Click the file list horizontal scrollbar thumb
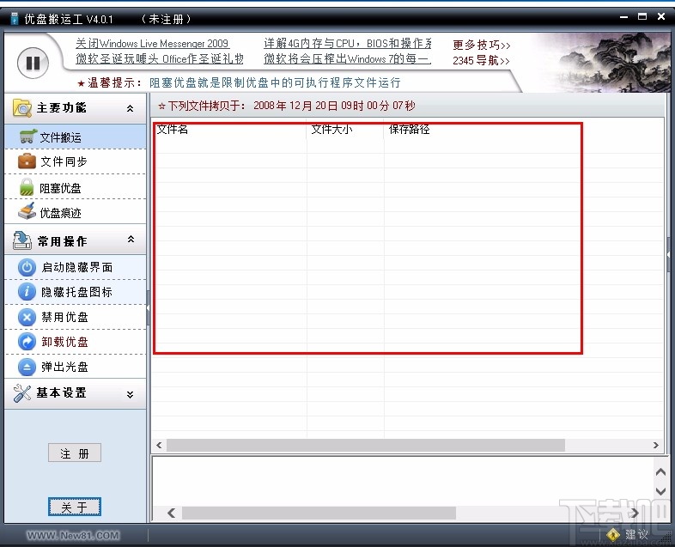675x547 pixels. 366,445
